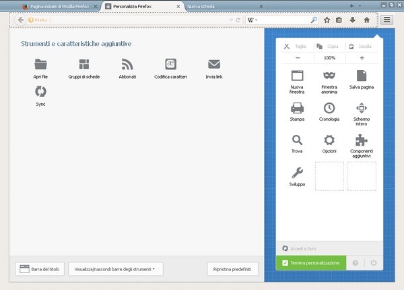The height and width of the screenshot is (290, 404).
Task: Open the hamburger menu button
Action: 386,20
